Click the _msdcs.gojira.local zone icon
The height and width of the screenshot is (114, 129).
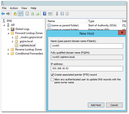coord(17,37)
